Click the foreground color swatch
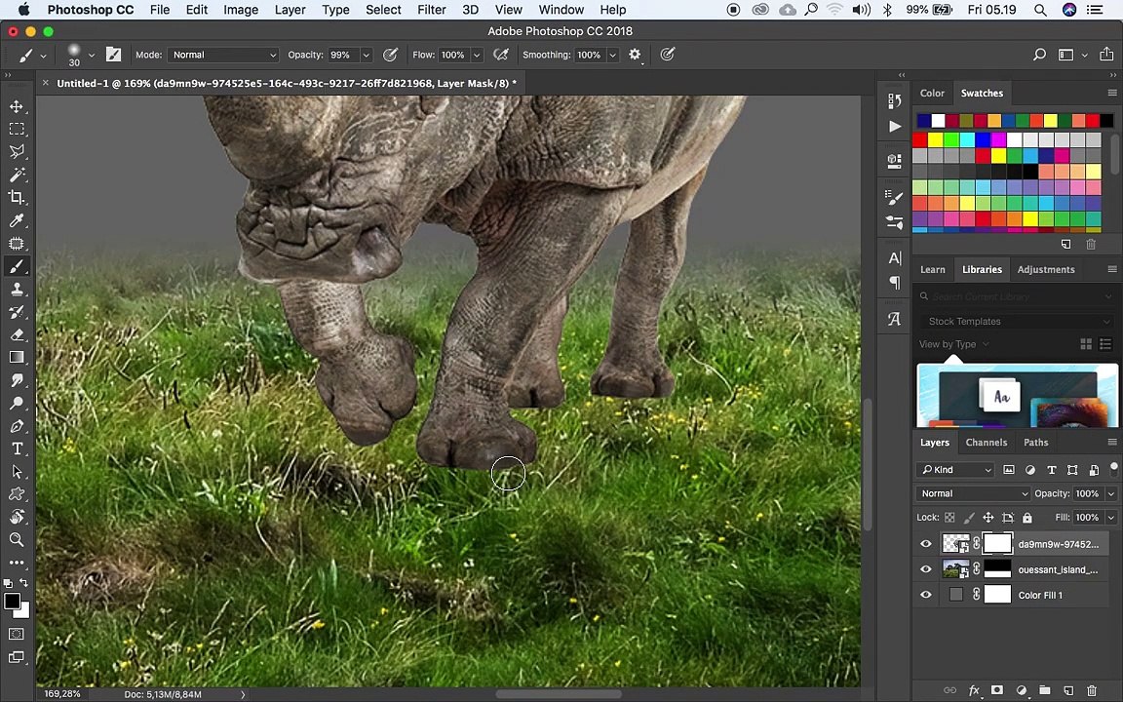Image resolution: width=1123 pixels, height=702 pixels. click(12, 602)
